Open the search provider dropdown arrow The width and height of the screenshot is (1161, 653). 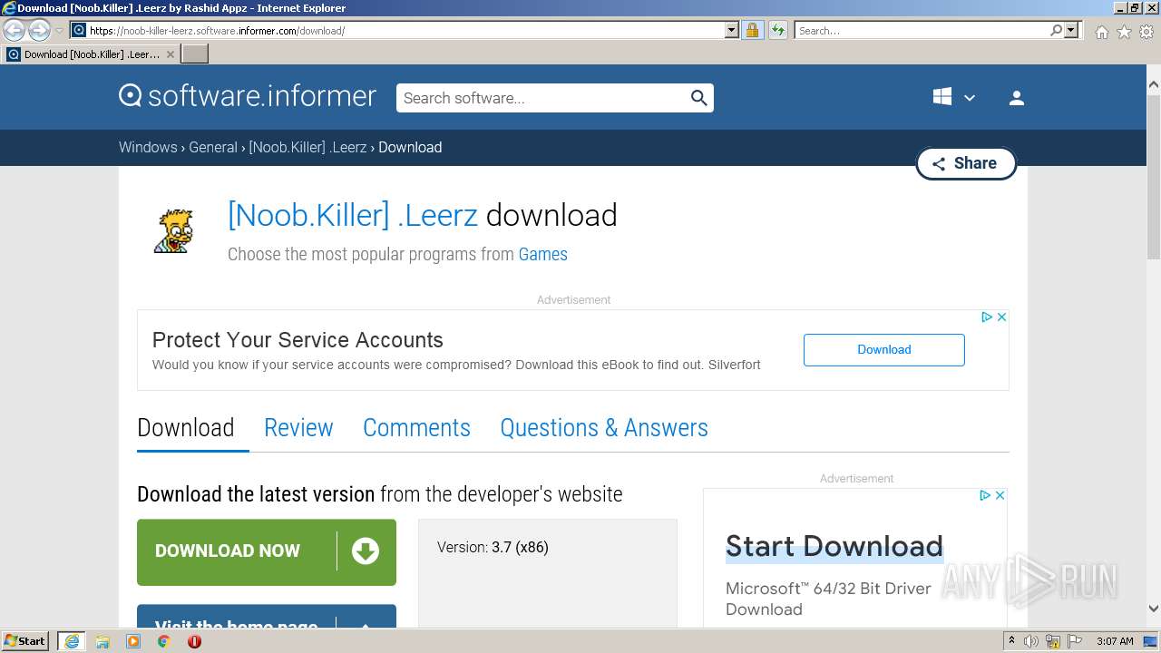tap(1071, 31)
